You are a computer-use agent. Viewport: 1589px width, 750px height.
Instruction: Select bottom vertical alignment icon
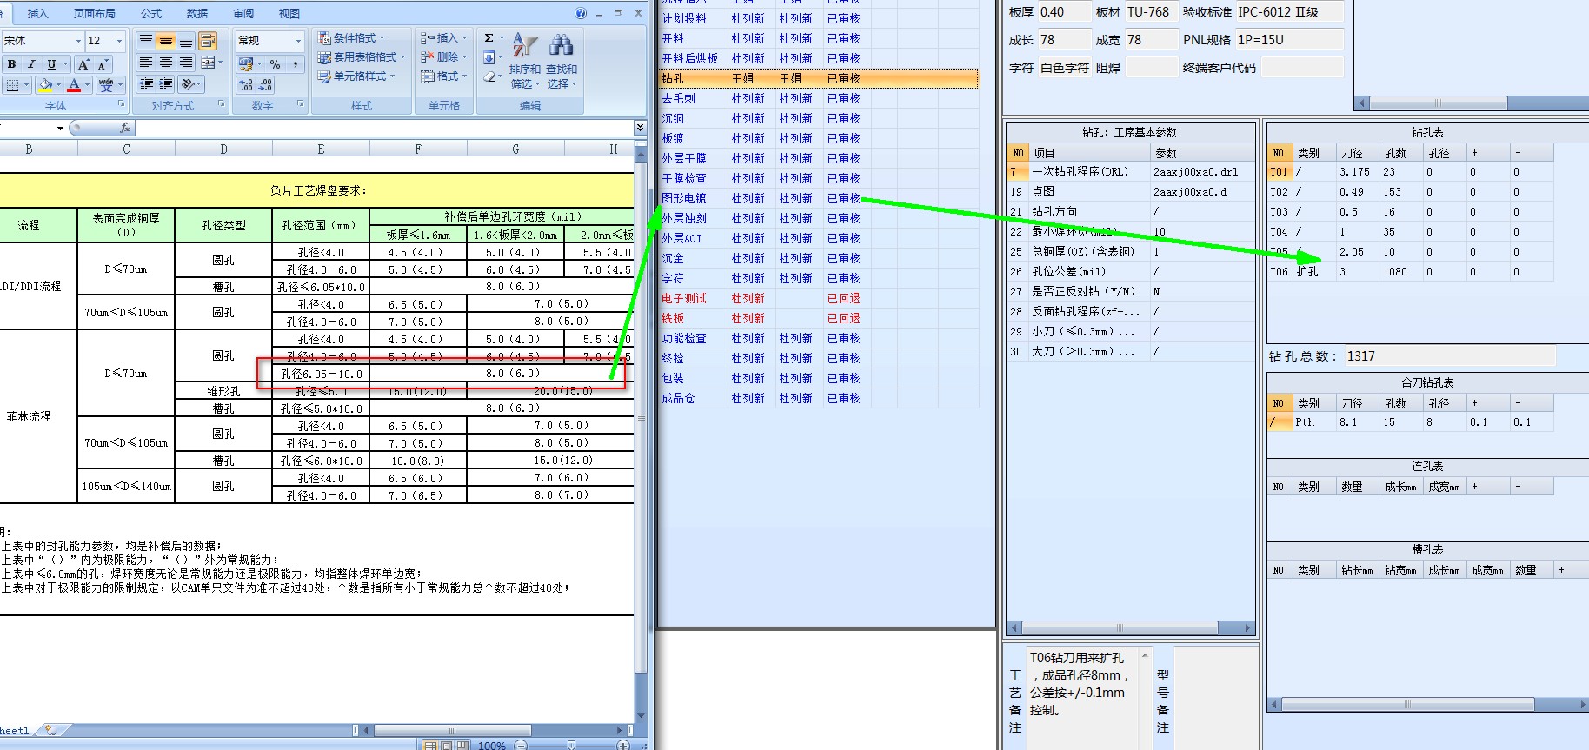pos(186,41)
